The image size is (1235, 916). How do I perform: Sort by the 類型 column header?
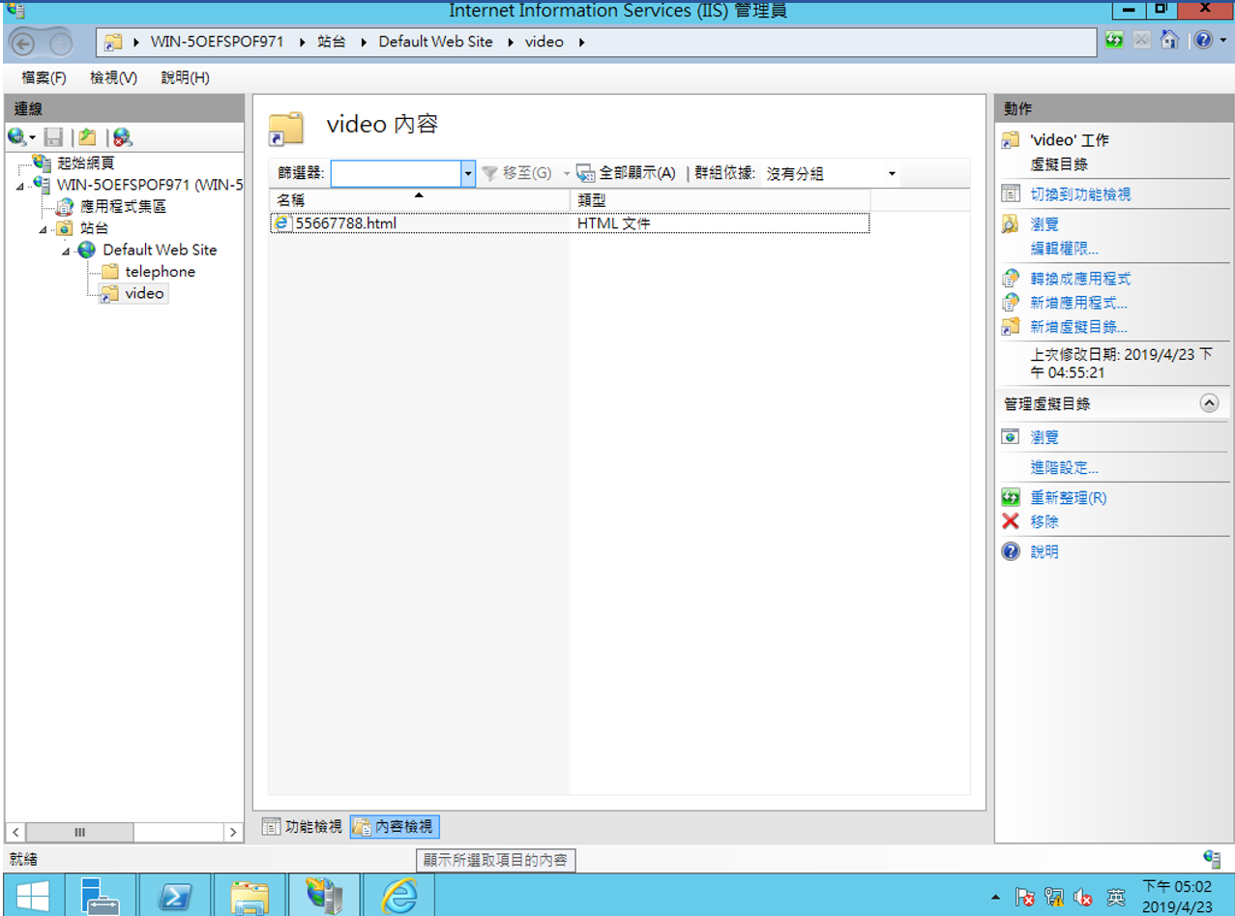[720, 199]
